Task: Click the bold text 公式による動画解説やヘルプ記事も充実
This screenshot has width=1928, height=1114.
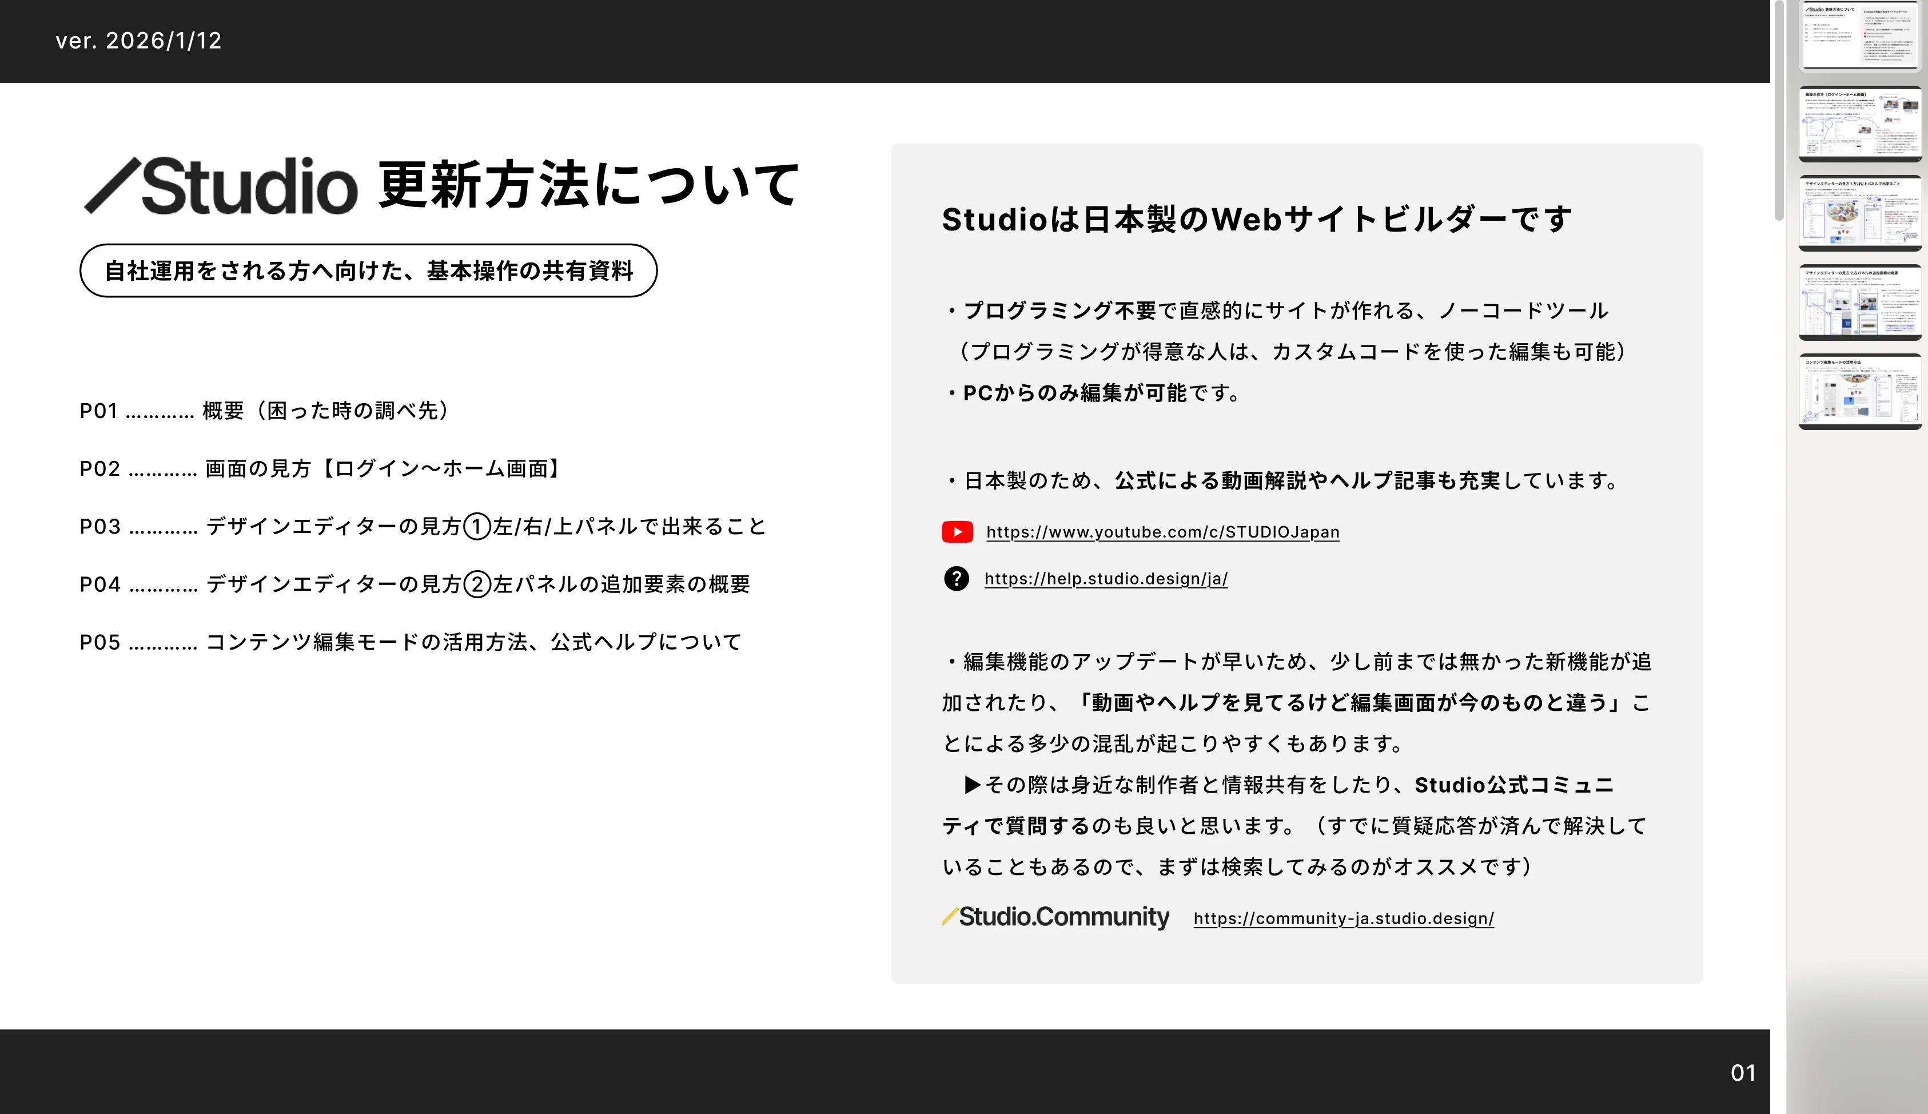Action: [x=1307, y=480]
